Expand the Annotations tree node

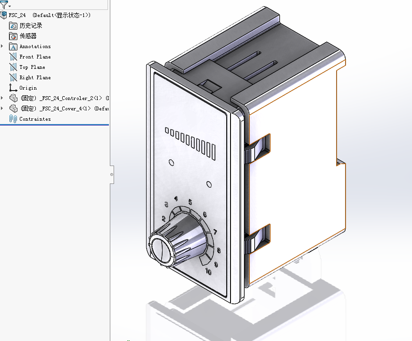coord(2,46)
